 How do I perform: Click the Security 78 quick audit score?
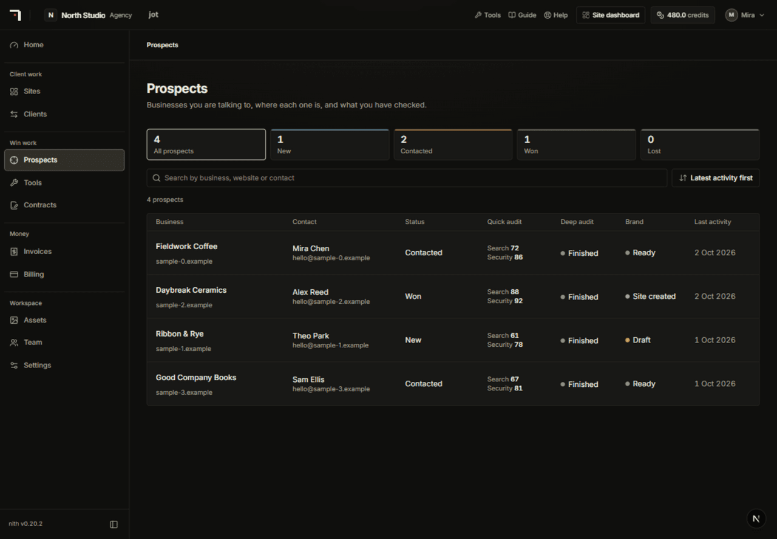pyautogui.click(x=505, y=345)
